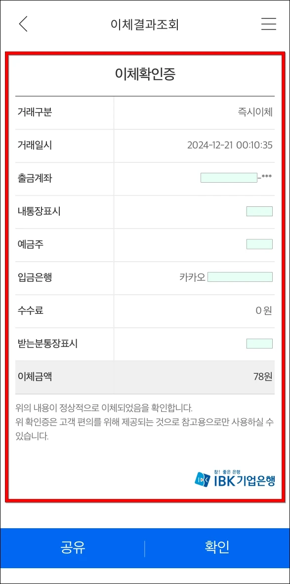Tap the transaction date 2024-12-21
290x584 pixels.
click(230, 145)
